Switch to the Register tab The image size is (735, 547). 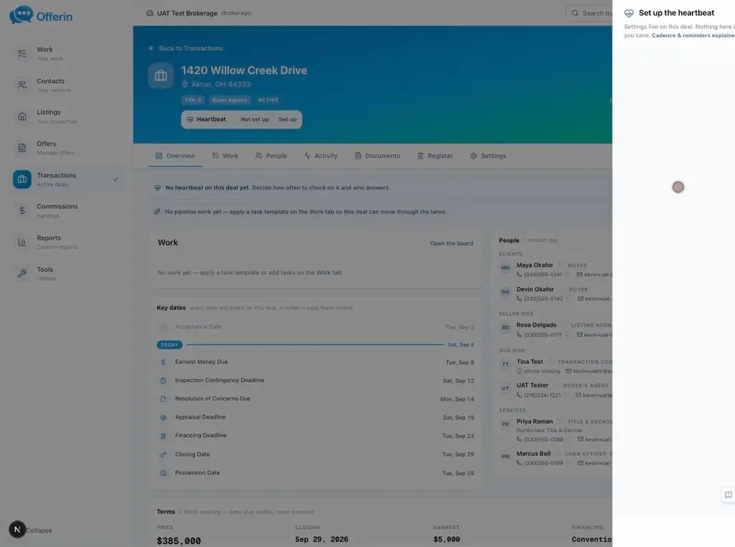point(435,156)
